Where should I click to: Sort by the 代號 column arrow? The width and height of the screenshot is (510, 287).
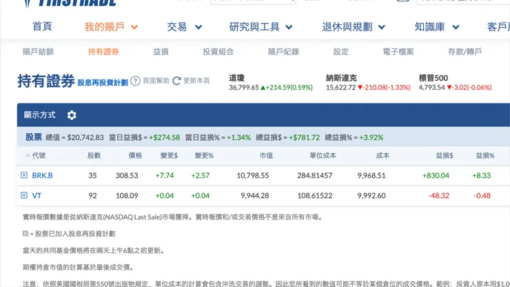(x=28, y=156)
